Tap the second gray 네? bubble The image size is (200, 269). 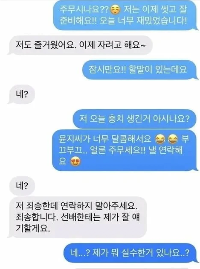click(22, 186)
